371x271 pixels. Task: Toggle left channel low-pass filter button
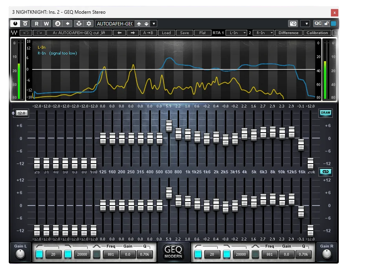coord(68,254)
